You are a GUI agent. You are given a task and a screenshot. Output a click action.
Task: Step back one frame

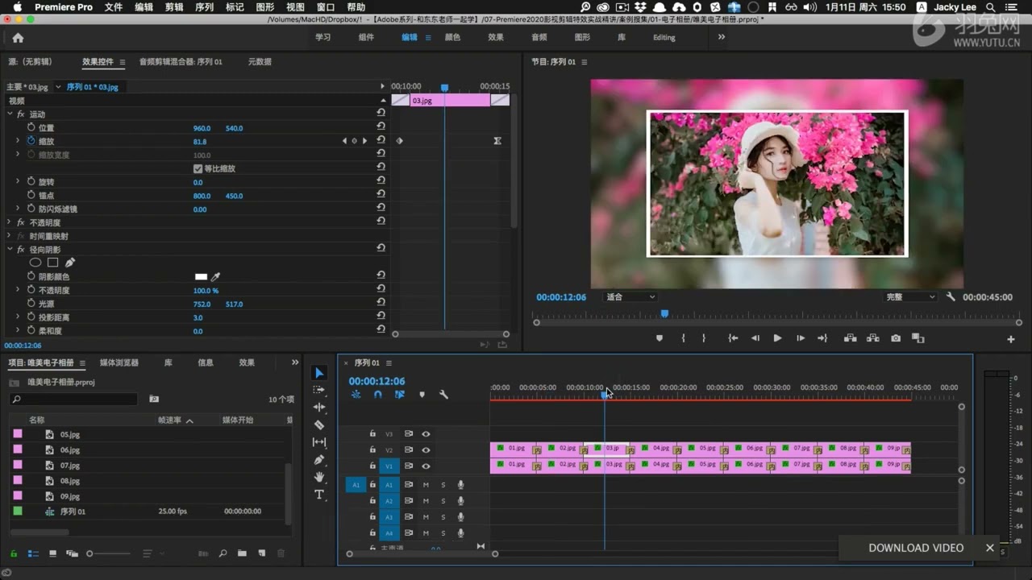755,338
